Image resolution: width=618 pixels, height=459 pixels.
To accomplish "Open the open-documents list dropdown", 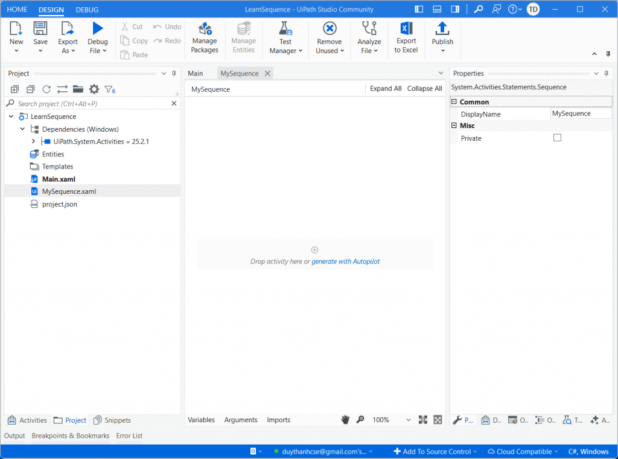I will pyautogui.click(x=441, y=73).
